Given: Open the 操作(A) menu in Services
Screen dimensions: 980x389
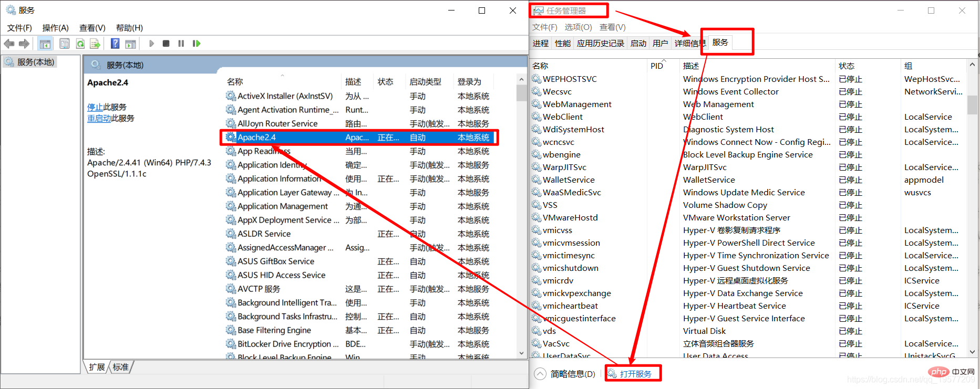Looking at the screenshot, I should pyautogui.click(x=56, y=28).
